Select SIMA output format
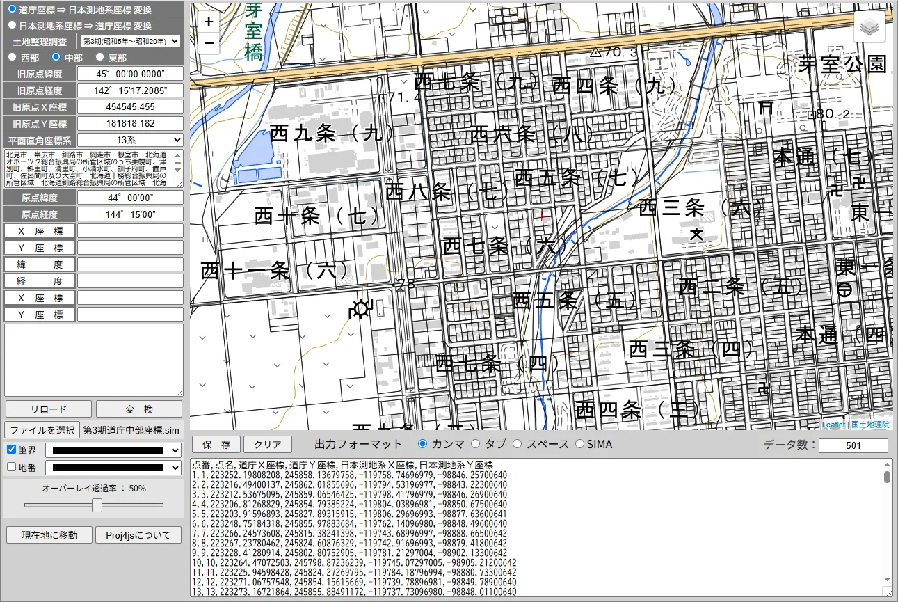 (579, 443)
